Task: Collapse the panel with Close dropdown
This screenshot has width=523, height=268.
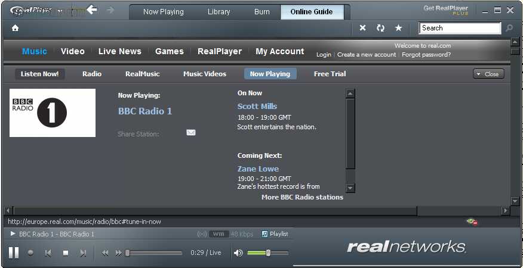Action: point(488,74)
